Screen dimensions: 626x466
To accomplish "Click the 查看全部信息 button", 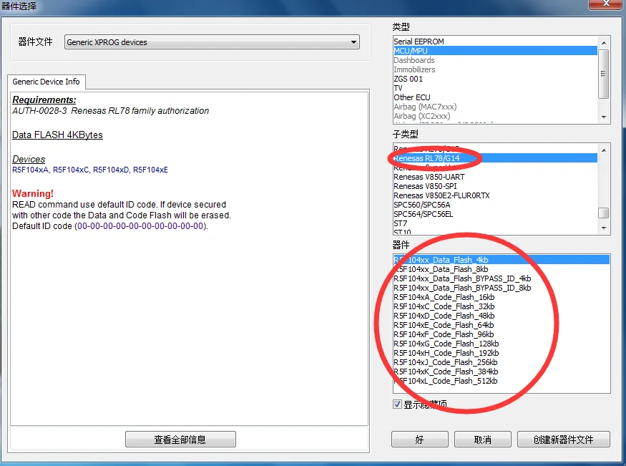I will (x=180, y=439).
